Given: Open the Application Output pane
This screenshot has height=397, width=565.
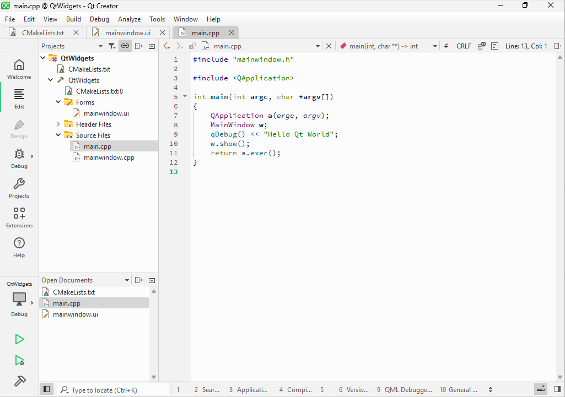Looking at the screenshot, I should [249, 390].
